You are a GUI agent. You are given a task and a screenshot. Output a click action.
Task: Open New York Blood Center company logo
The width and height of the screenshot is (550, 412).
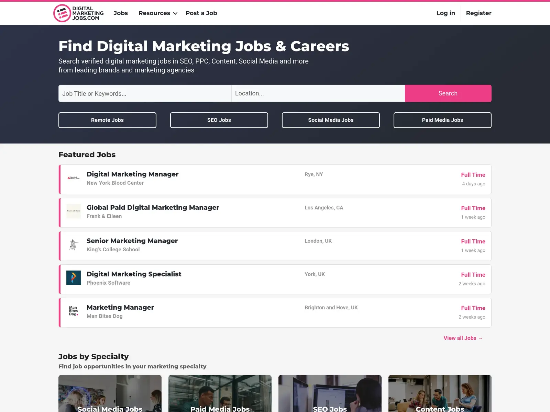coord(74,178)
